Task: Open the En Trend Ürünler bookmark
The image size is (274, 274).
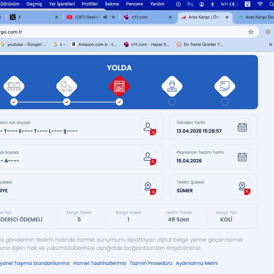Action: click(200, 45)
